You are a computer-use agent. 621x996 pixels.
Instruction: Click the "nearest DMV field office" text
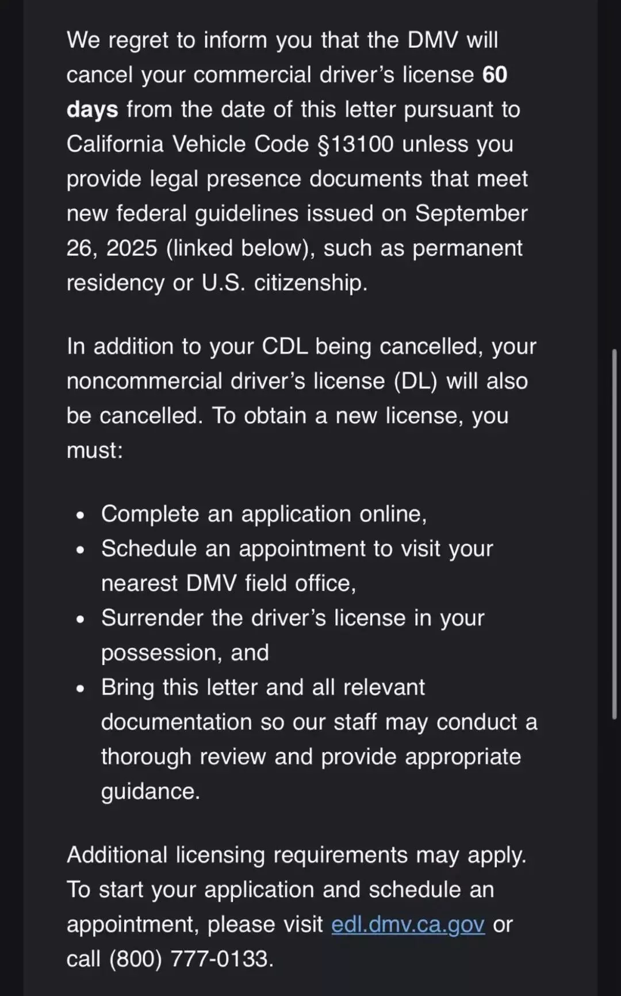228,583
